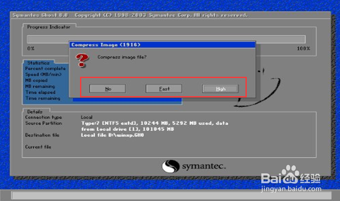The height and width of the screenshot is (201, 340).
Task: Click the 'Current file' details label
Action: tap(38, 147)
